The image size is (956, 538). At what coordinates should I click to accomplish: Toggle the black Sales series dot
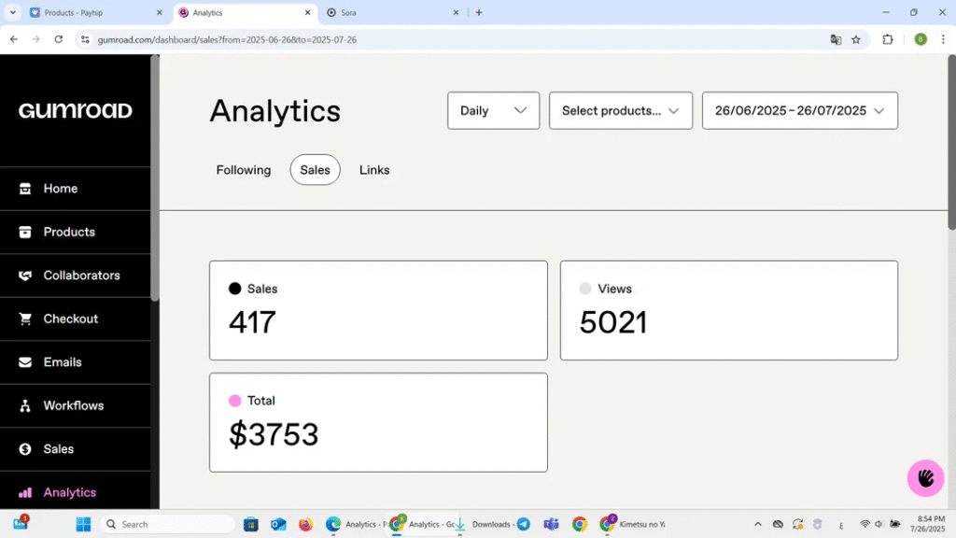[234, 289]
